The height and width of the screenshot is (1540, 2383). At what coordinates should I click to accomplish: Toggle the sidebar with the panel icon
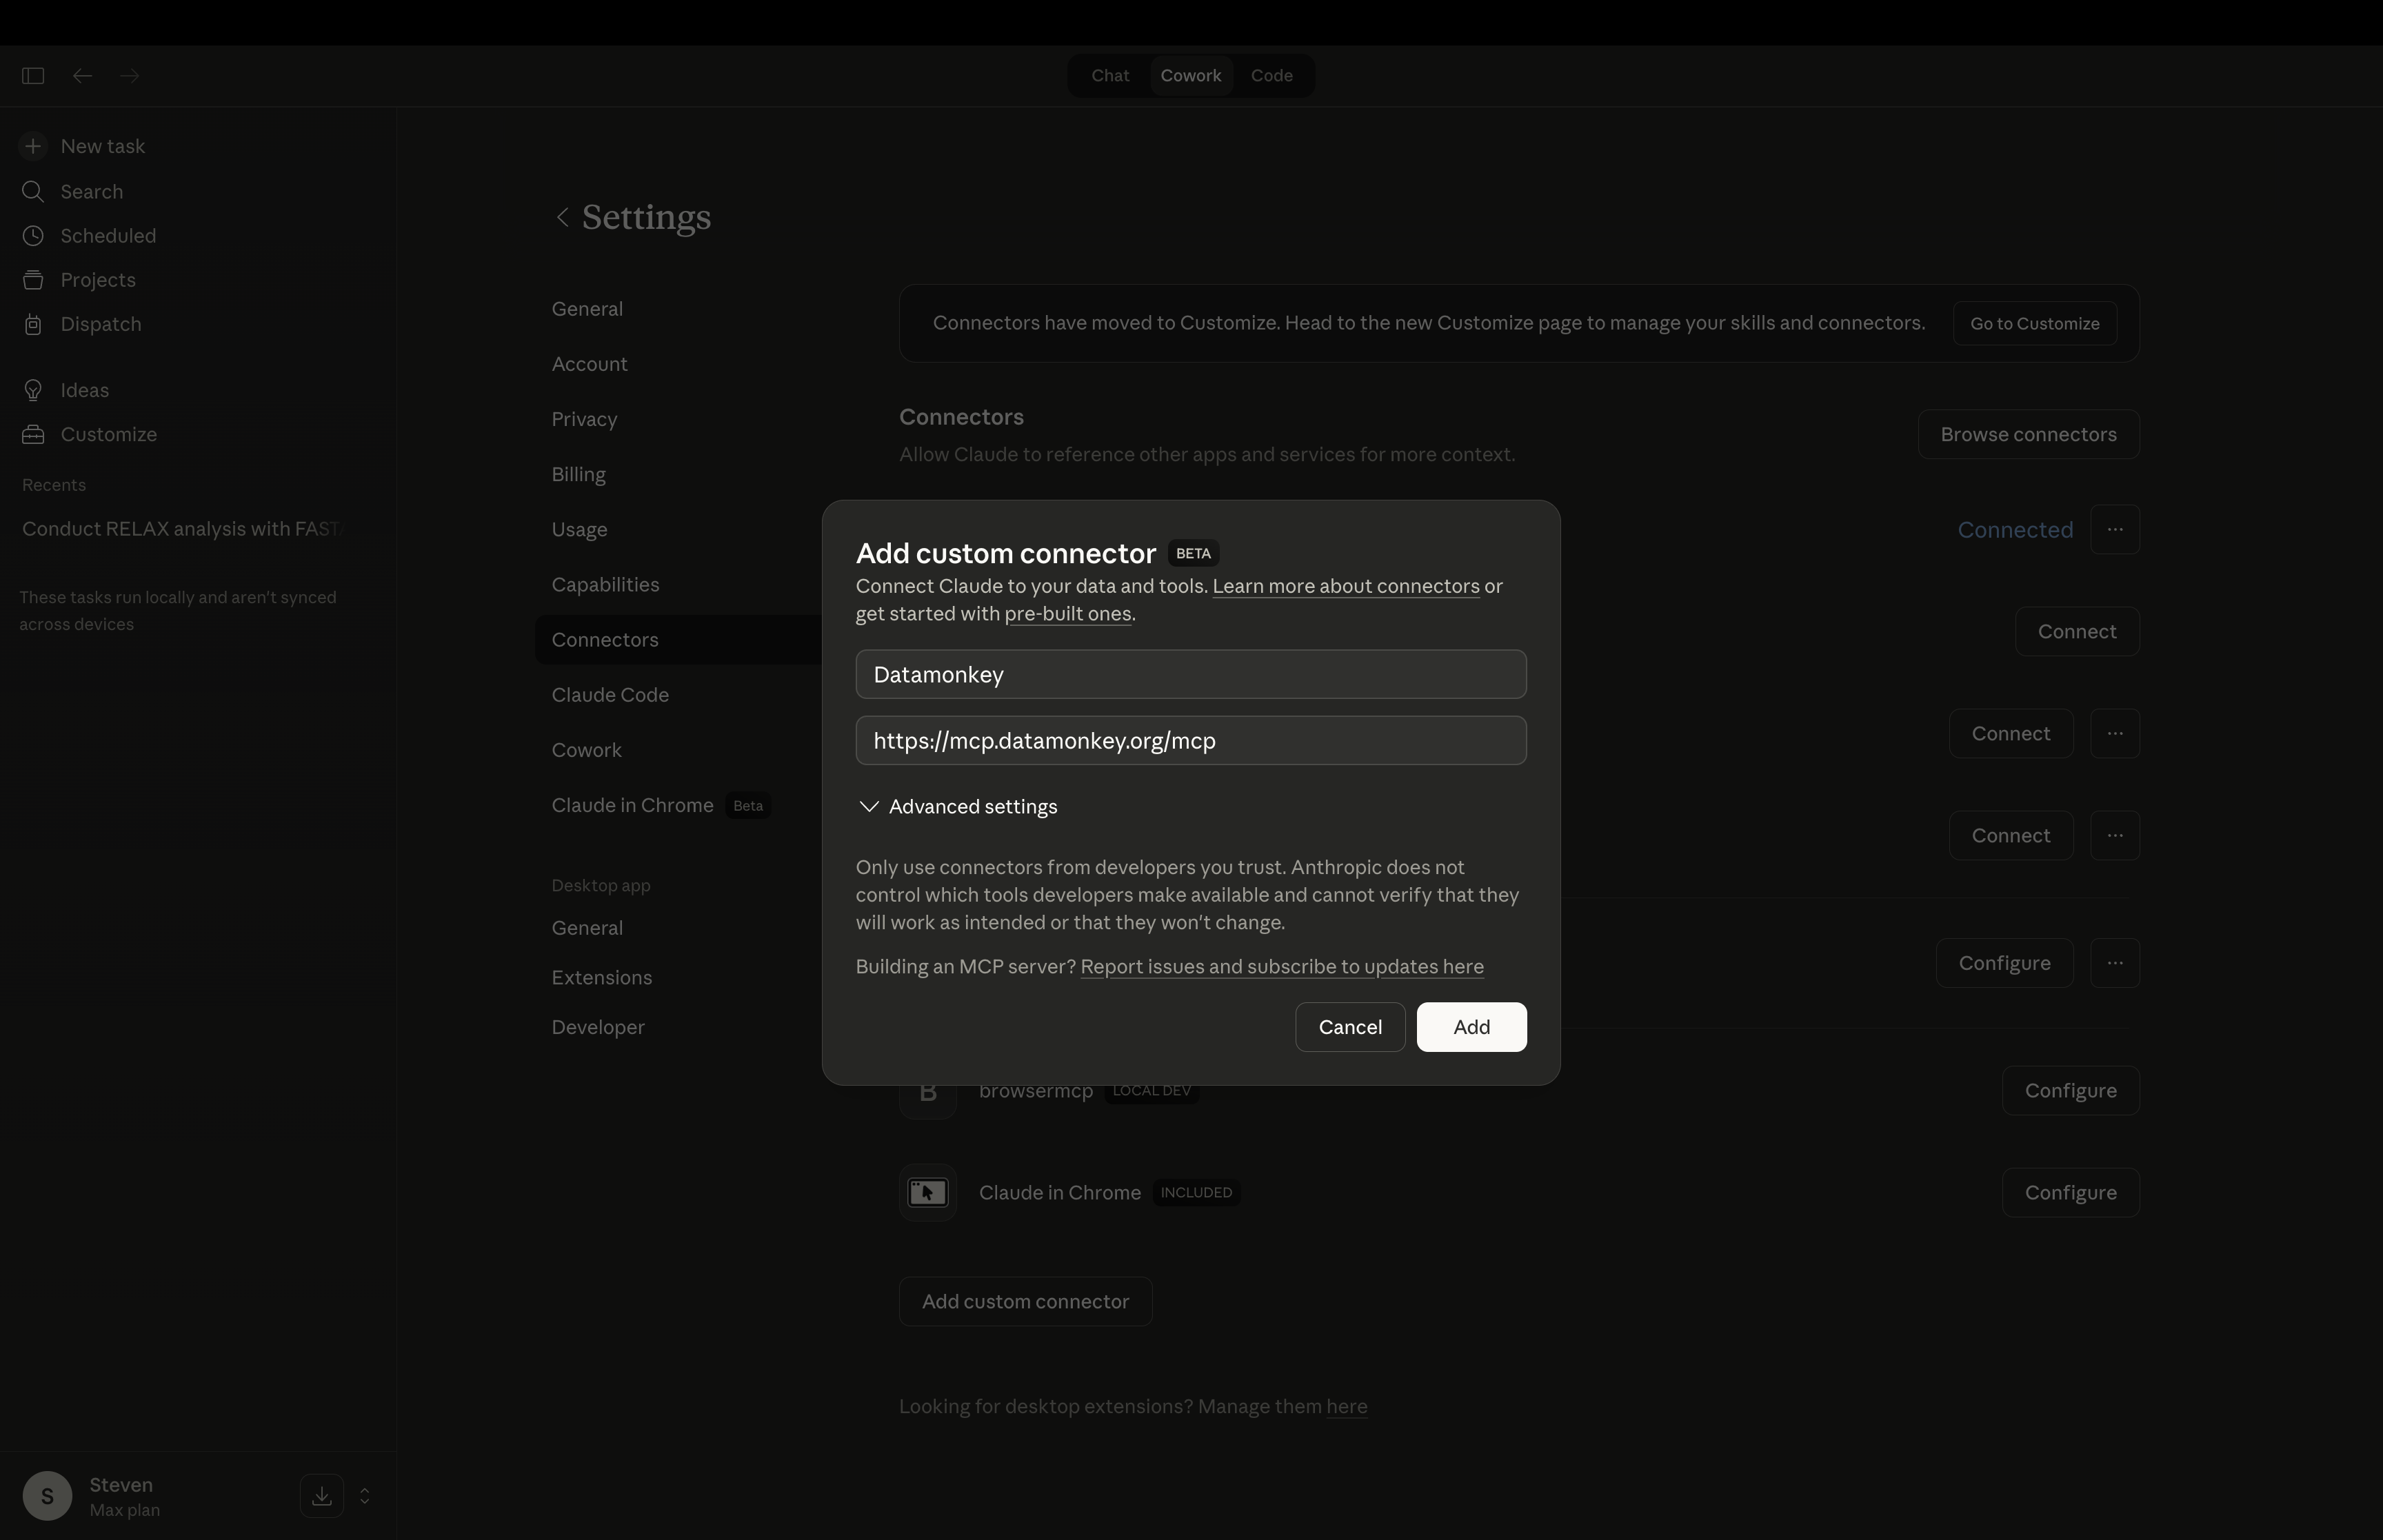click(33, 75)
